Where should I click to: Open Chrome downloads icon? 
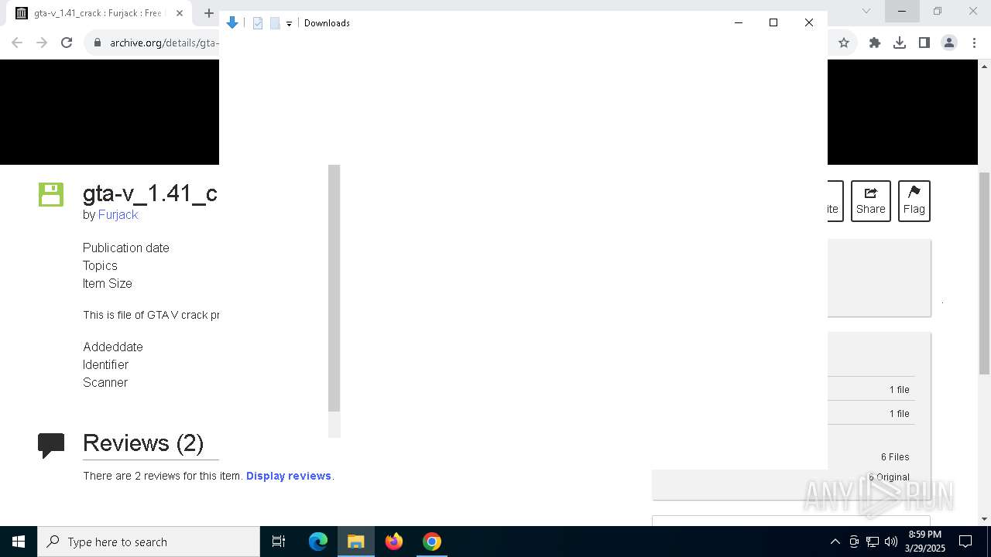pos(900,43)
